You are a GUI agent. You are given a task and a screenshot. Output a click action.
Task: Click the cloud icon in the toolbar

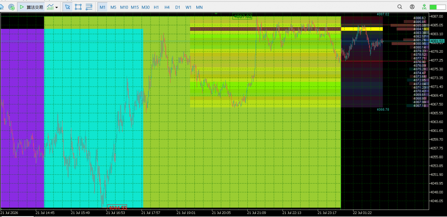(x=2, y=7)
